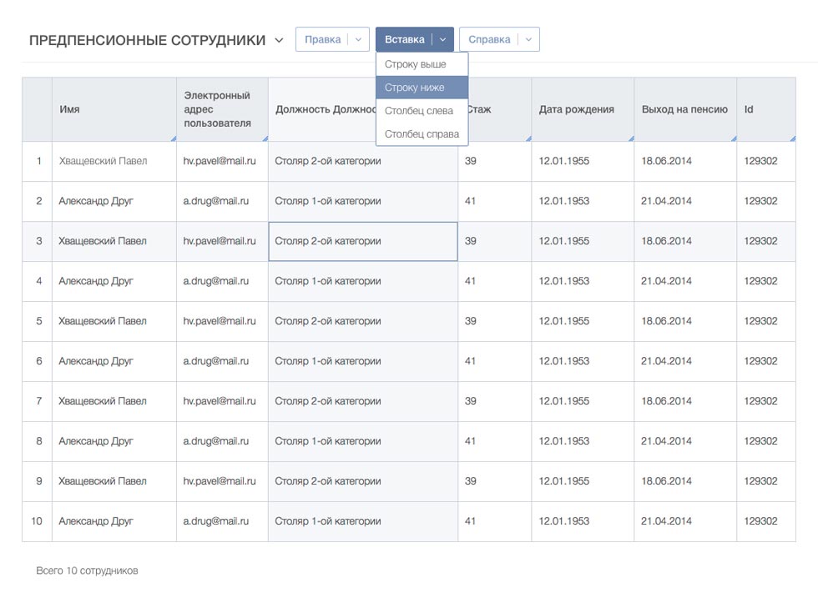Select 'Столбец справа' menu entry

click(x=422, y=134)
